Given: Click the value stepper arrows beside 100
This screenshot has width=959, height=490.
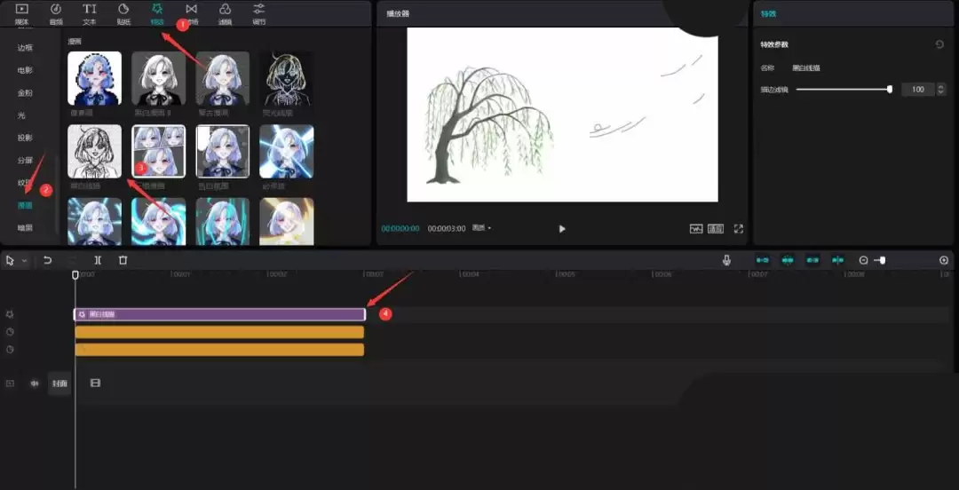Looking at the screenshot, I should point(940,90).
